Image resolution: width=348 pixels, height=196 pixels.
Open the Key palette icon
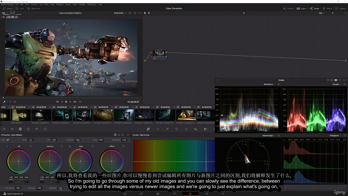point(205,129)
